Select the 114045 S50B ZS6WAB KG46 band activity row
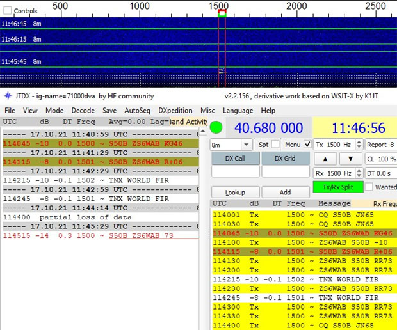This screenshot has height=330, width=397. point(101,143)
